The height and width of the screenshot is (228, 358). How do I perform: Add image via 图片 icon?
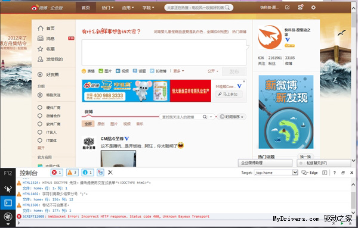[105, 71]
